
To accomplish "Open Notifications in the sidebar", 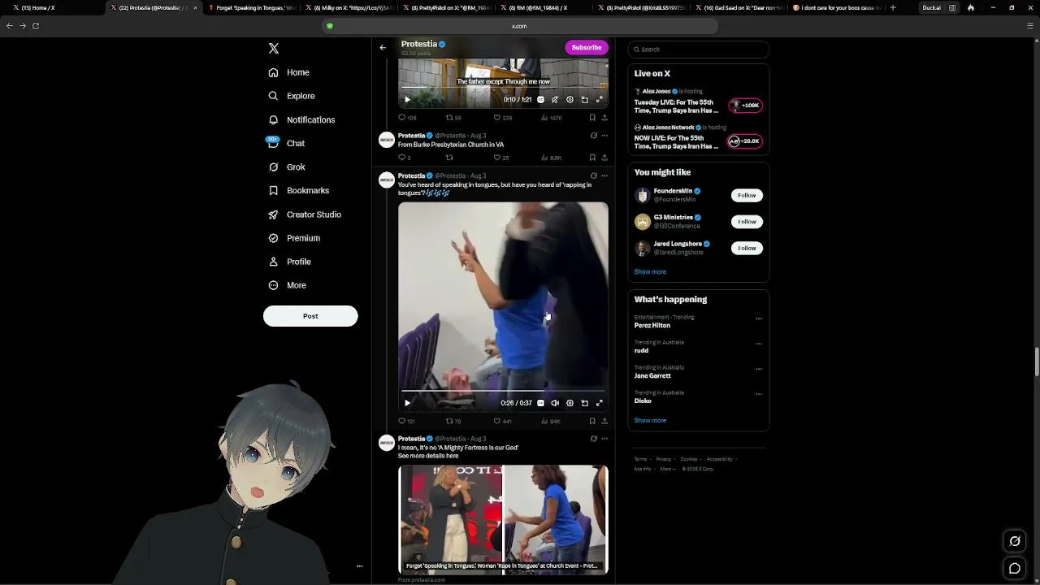I will [301, 119].
